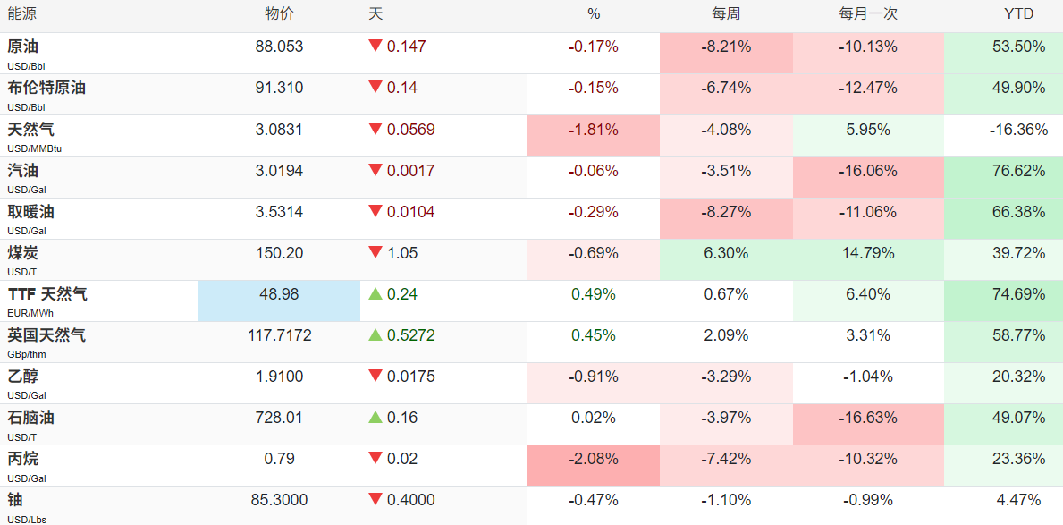This screenshot has height=525, width=1063.
Task: Click the green up arrow for 英国天然气
Action: pyautogui.click(x=375, y=335)
